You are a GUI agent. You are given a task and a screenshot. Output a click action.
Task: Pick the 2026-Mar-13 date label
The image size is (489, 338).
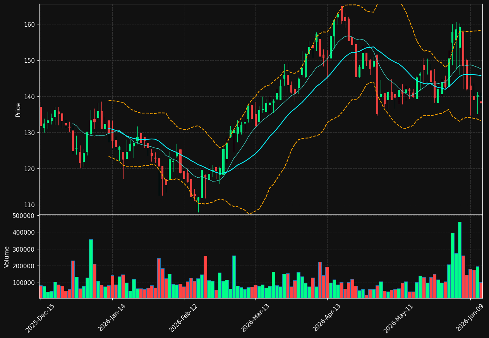pyautogui.click(x=255, y=318)
